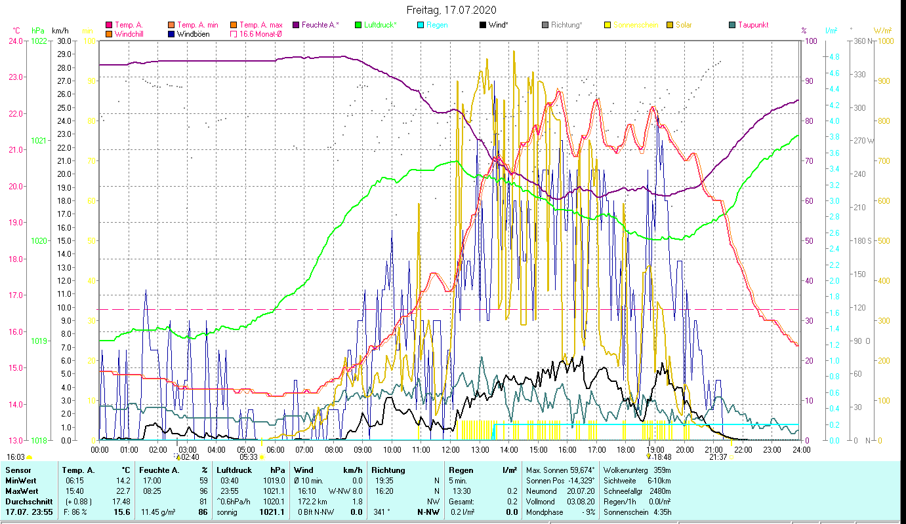Click the 'Max. Sonnen 59,674°' text

(560, 470)
